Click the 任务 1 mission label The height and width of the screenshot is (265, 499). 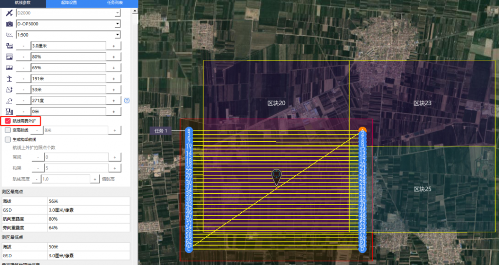click(x=161, y=131)
